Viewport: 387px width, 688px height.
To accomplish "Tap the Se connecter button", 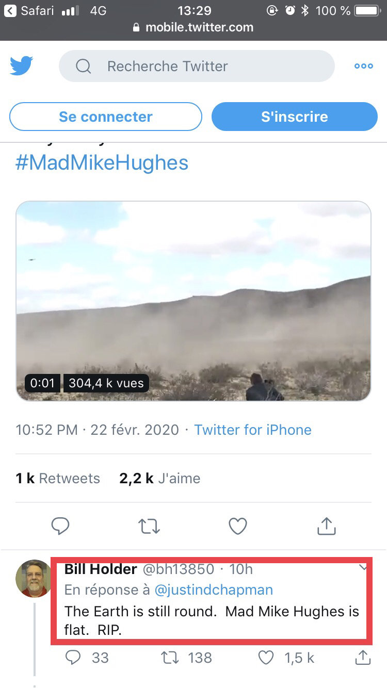I will pyautogui.click(x=105, y=117).
